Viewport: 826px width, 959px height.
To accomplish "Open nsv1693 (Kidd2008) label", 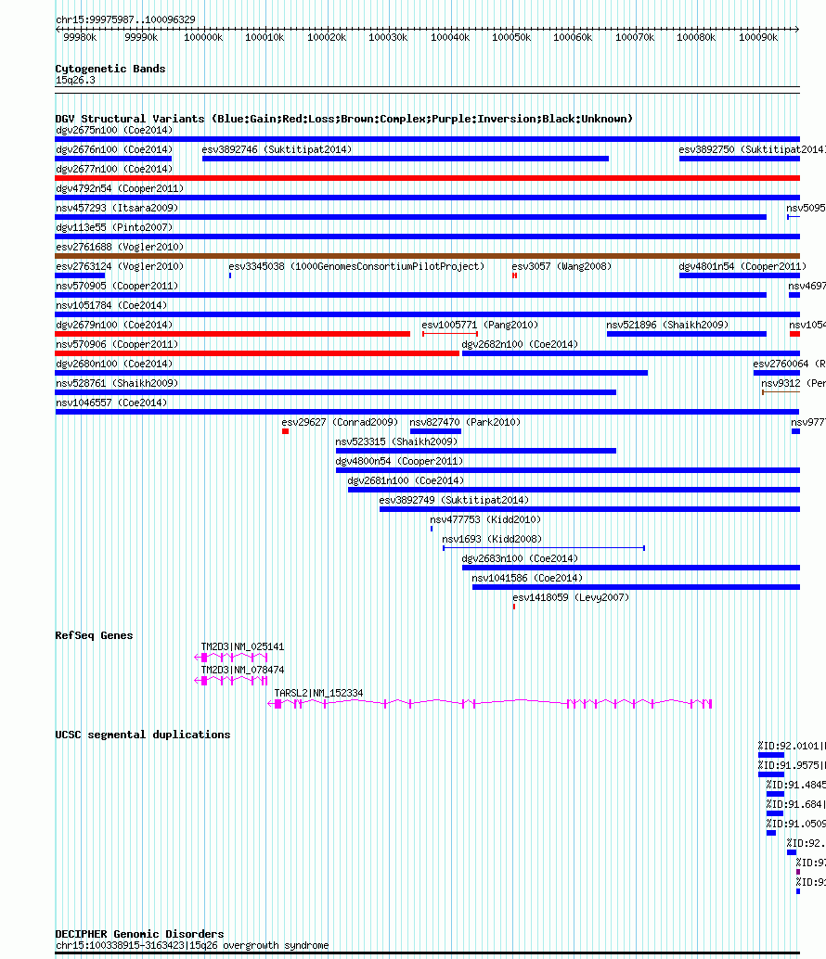I will pyautogui.click(x=492, y=540).
